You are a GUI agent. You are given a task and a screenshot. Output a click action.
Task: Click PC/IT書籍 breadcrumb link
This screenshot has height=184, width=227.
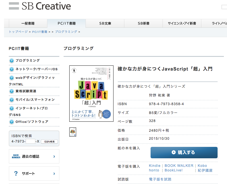[40, 32]
